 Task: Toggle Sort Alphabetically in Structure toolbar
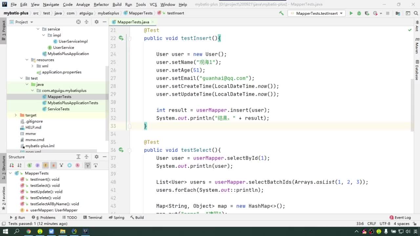pos(19,166)
